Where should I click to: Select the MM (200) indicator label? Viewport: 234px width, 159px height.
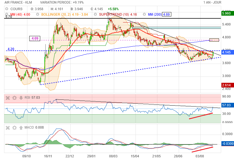155,15
